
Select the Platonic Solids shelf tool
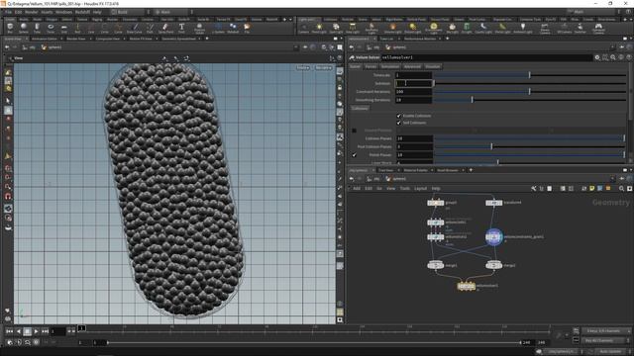pyautogui.click(x=199, y=28)
